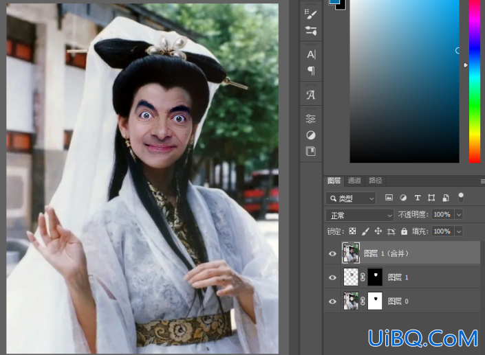Filter layers by pixel layers icon

(389, 198)
